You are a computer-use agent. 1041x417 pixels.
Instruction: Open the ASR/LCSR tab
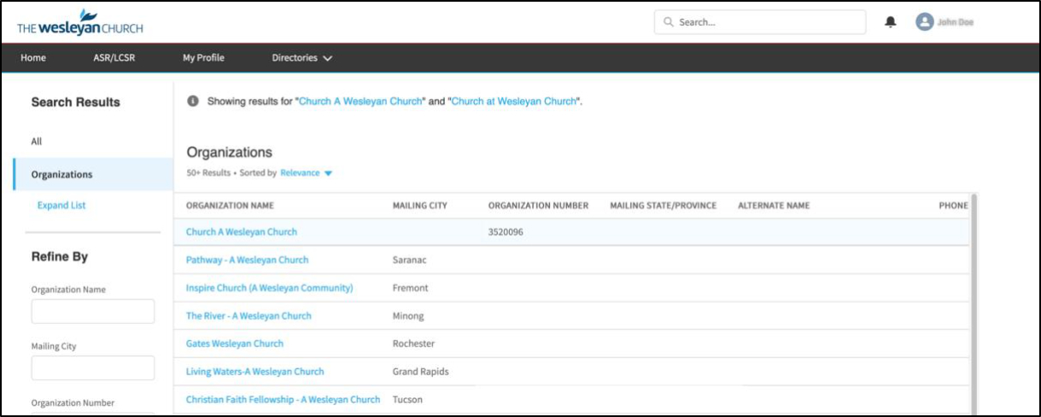tap(114, 58)
